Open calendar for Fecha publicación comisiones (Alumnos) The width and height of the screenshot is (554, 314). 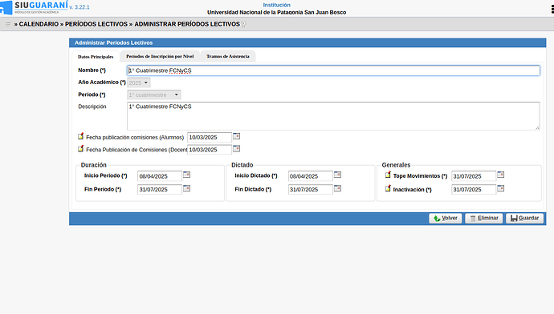click(x=236, y=136)
